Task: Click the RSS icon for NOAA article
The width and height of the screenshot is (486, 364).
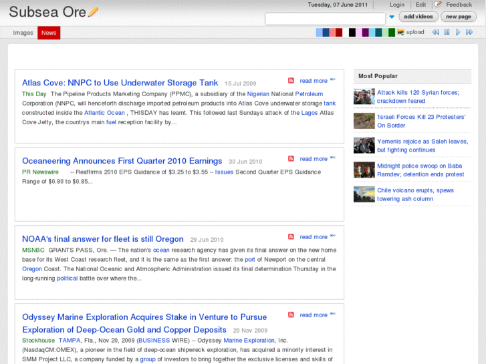Action: 291,237
